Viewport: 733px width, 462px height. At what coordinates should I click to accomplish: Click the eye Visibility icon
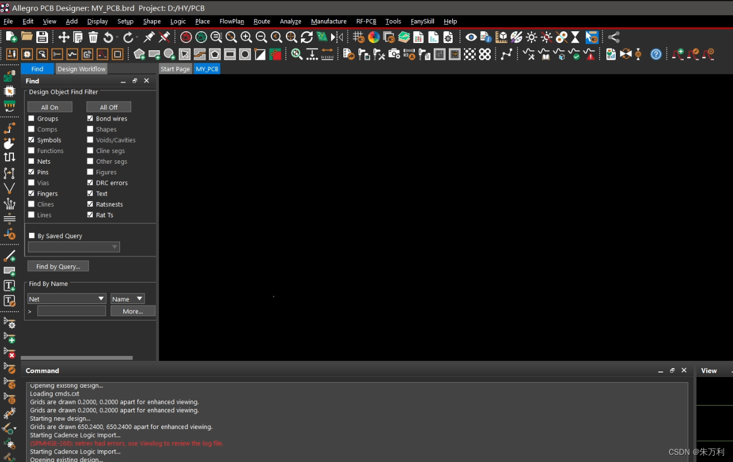click(x=471, y=37)
